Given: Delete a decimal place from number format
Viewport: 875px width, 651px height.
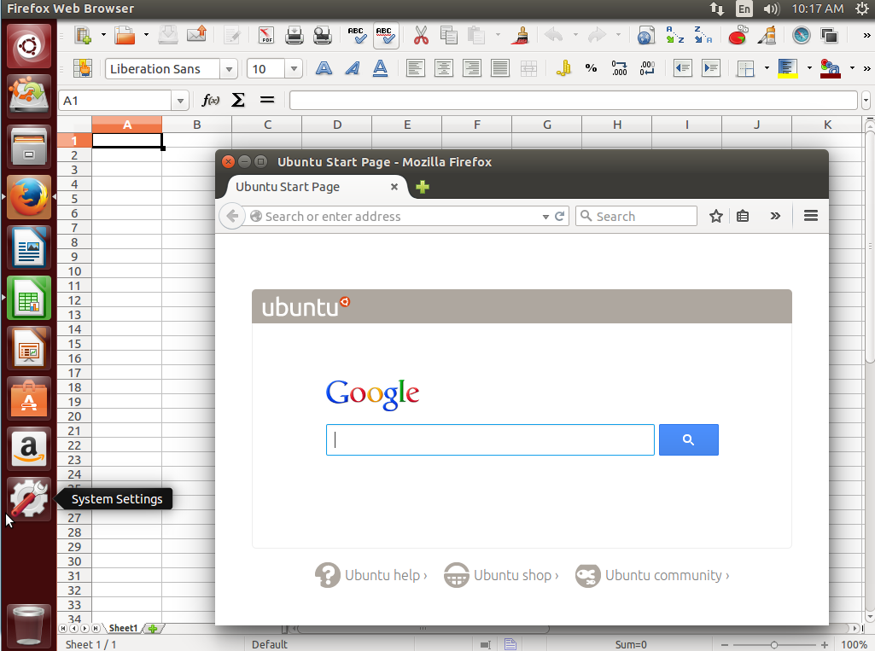Looking at the screenshot, I should coord(647,68).
